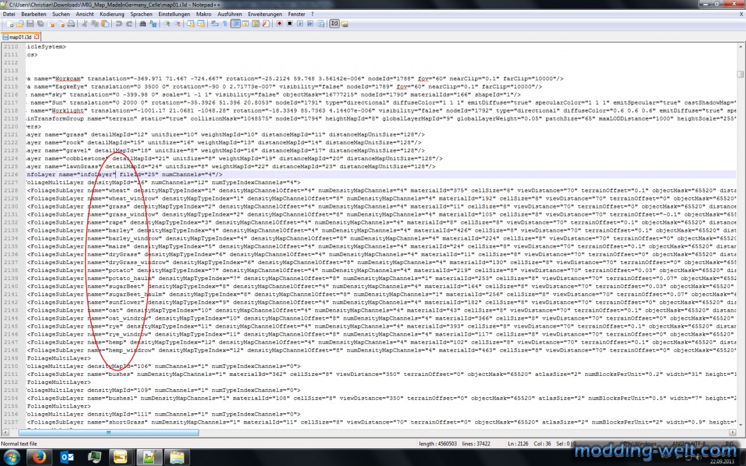The width and height of the screenshot is (746, 466).
Task: Click the Redo arrow icon
Action: pyautogui.click(x=129, y=24)
